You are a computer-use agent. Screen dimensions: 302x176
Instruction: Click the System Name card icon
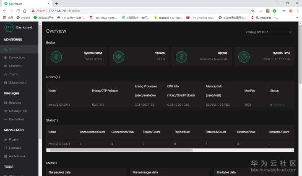click(x=56, y=57)
